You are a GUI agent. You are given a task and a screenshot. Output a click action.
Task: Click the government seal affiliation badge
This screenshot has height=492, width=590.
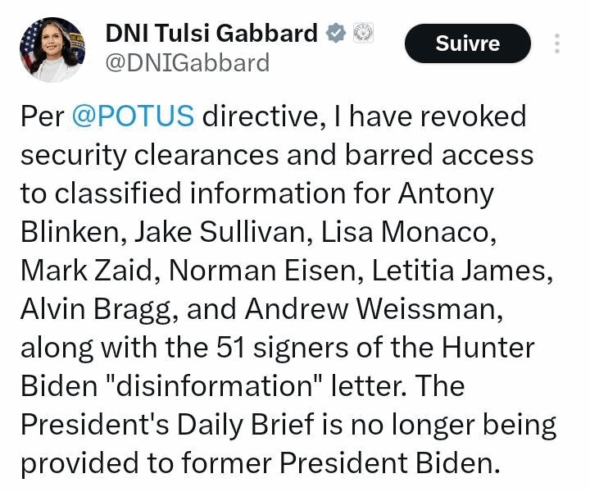363,33
